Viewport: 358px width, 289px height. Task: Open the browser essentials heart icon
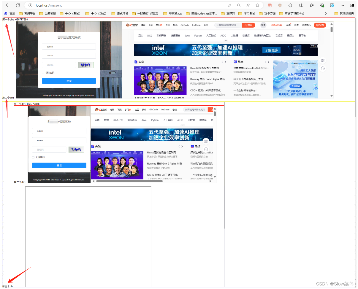[322, 5]
